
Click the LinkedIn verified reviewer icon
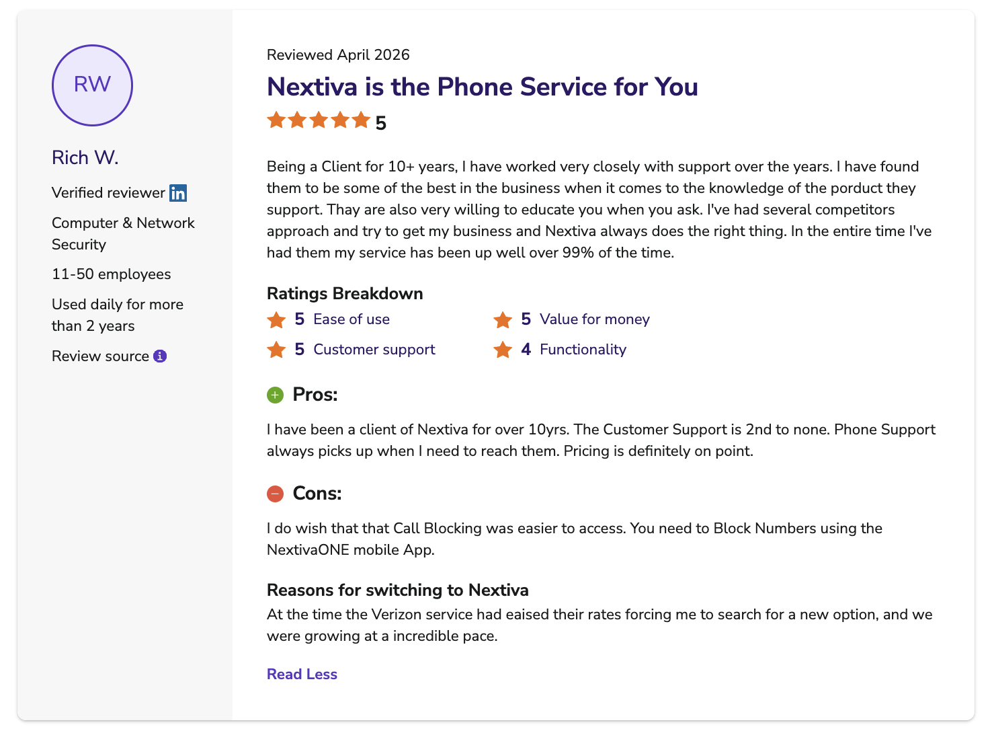178,193
